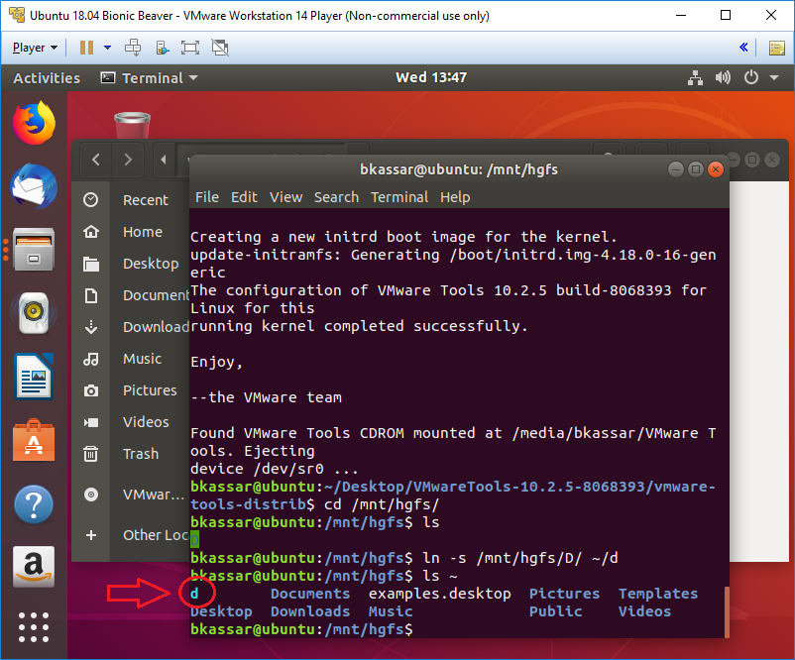Send Ctrl+Alt+Del to the virtual machine
Viewport: 795px width, 660px height.
133,48
